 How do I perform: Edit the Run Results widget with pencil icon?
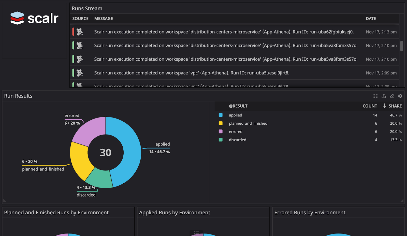click(x=392, y=96)
